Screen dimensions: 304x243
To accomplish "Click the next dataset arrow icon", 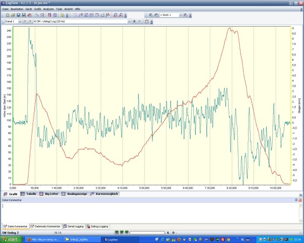I will pos(139,22).
